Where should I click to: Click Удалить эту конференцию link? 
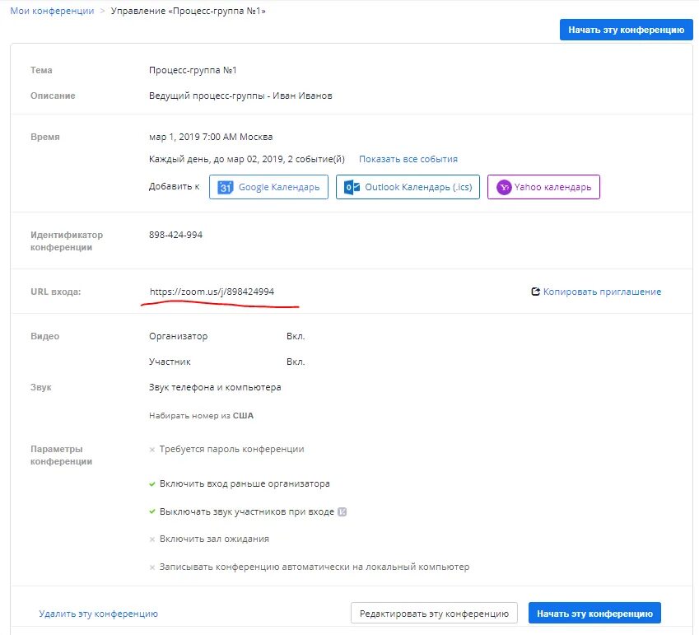(x=99, y=614)
